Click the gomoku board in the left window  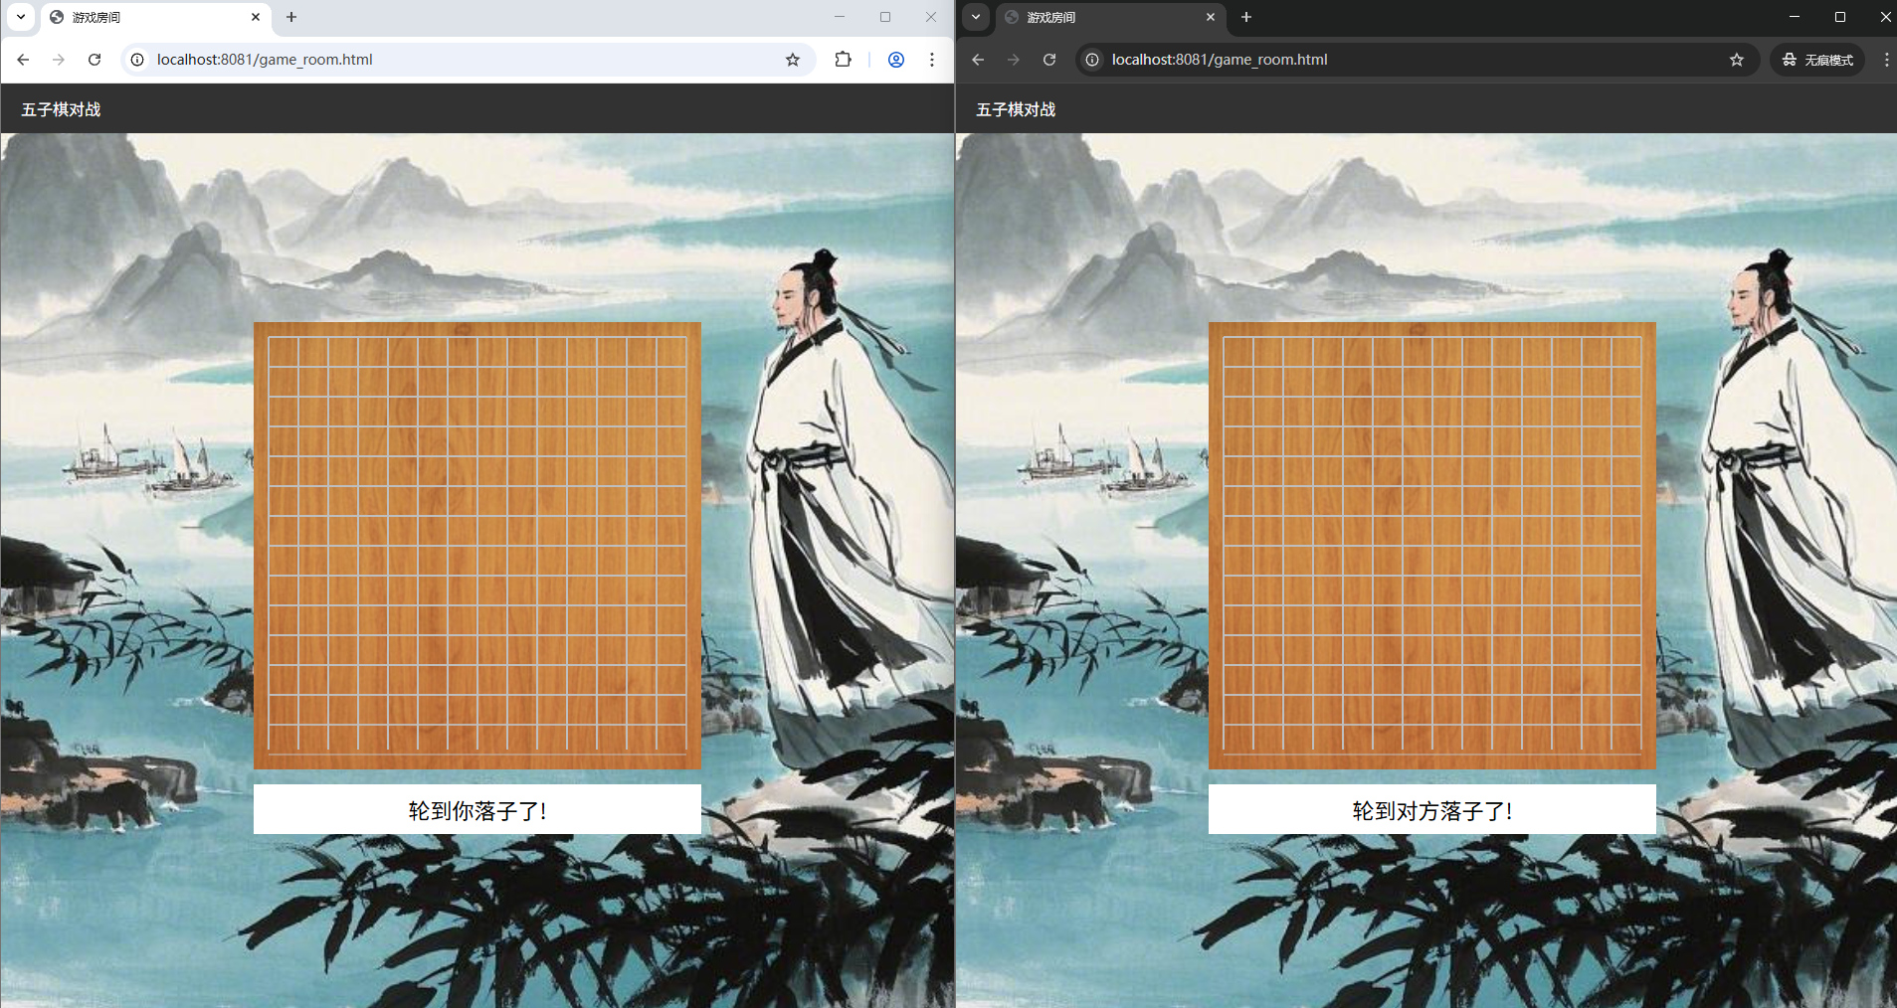click(x=477, y=545)
